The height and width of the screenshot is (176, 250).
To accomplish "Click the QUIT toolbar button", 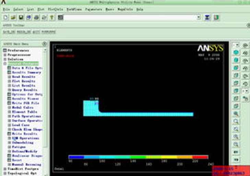I will point(36,32).
